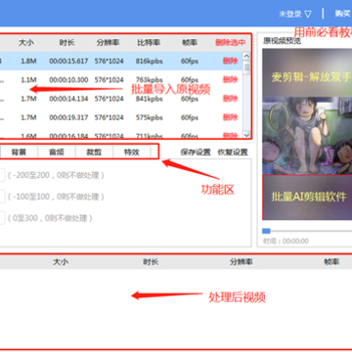352x352 pixels.
Task: Open the 未登录 account dropdown
Action: tap(295, 14)
